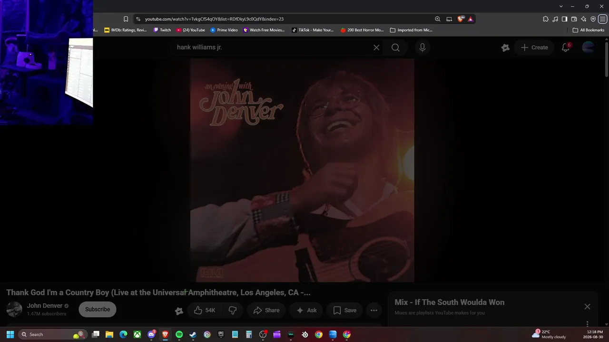Dislike the video with thumbs down
The width and height of the screenshot is (609, 342).
point(233,310)
